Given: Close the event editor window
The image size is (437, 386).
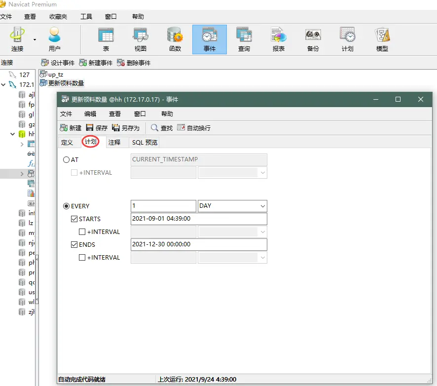Looking at the screenshot, I should point(421,99).
